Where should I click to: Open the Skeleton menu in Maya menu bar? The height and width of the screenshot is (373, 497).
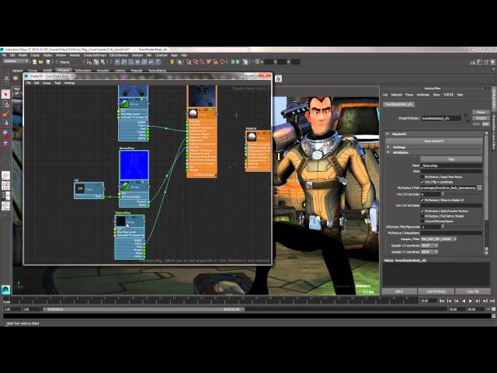point(137,55)
